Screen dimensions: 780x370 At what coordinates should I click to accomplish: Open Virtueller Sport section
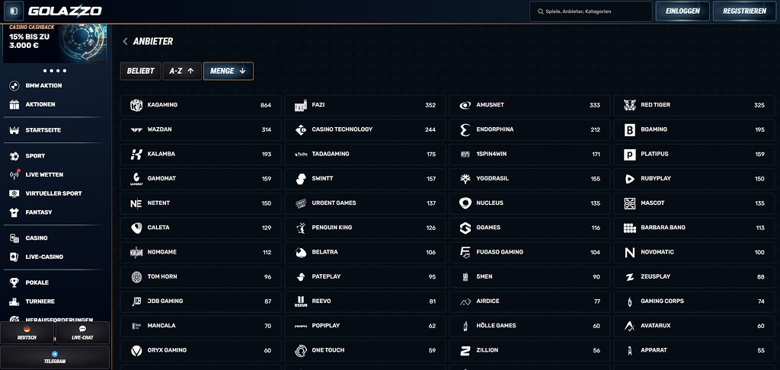[x=55, y=193]
